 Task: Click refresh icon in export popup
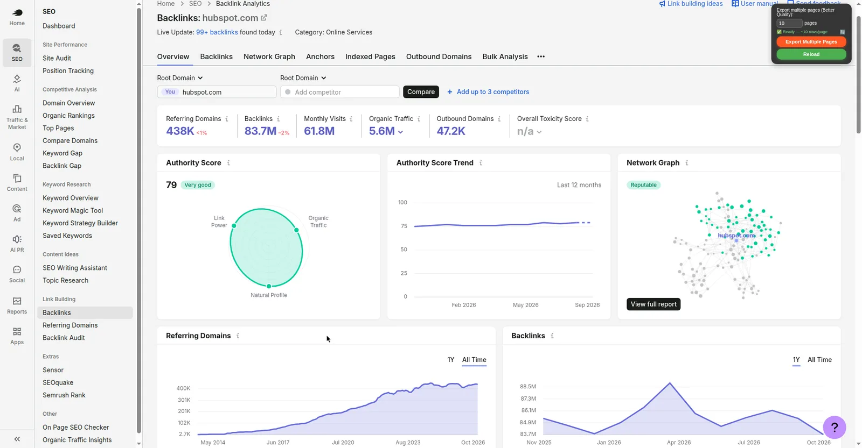point(843,32)
